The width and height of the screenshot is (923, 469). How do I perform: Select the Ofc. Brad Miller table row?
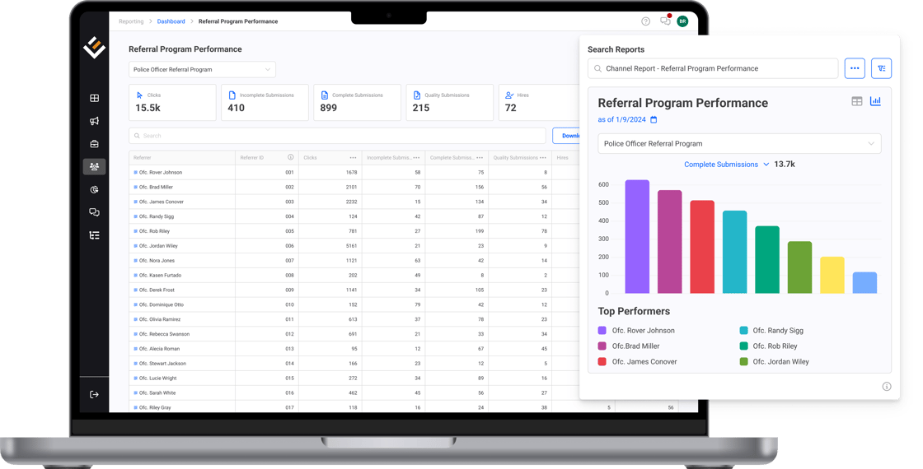click(x=354, y=187)
